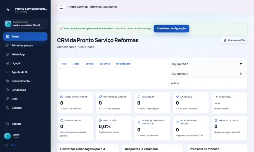
Task: Click the Enviadas paper plane icon
Action: [x=177, y=97]
